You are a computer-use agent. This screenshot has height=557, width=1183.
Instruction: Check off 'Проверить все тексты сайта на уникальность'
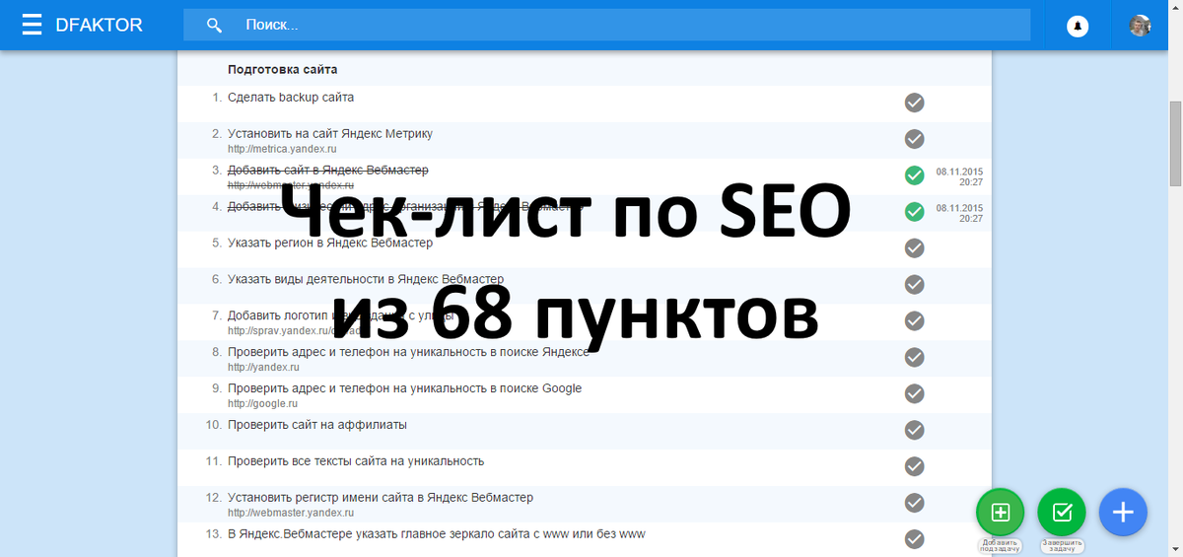click(x=914, y=466)
